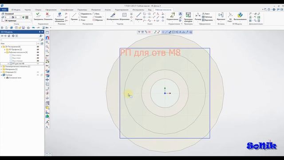Select the Ступица tree item
This screenshot has width=284, height=160.
9,75
